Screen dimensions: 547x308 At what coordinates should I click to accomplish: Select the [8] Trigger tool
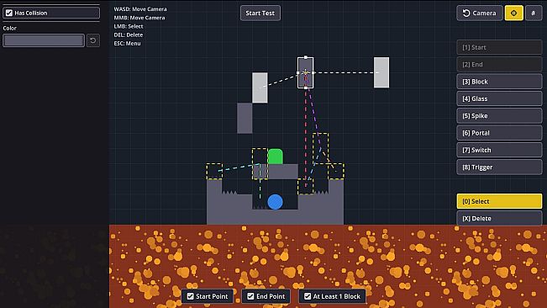(x=499, y=167)
